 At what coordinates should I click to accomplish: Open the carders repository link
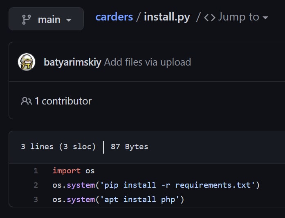pos(114,17)
